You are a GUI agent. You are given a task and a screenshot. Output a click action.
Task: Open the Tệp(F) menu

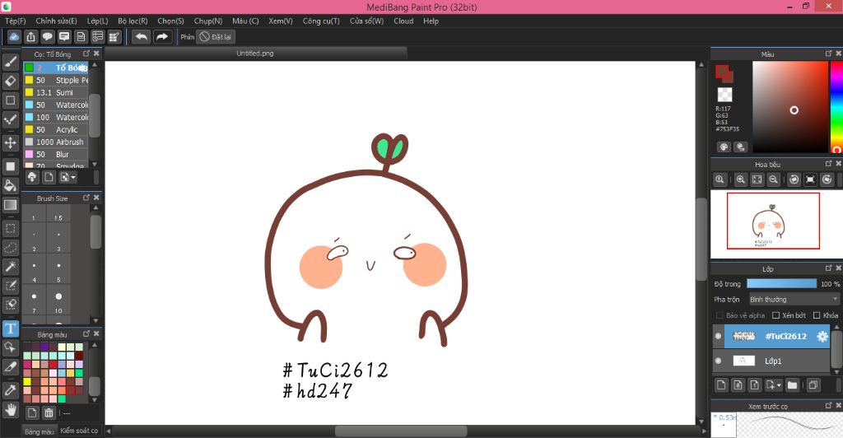point(16,21)
